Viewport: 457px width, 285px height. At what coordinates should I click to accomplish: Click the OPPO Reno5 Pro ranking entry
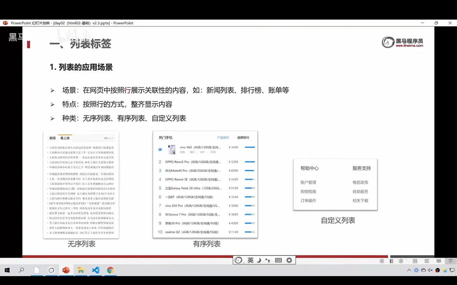(193, 162)
